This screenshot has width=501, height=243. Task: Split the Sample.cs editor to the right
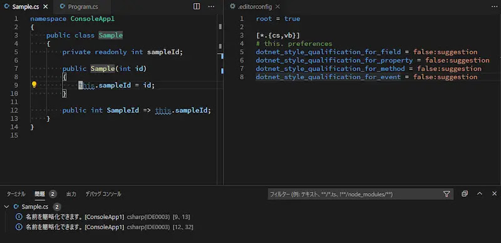point(197,6)
